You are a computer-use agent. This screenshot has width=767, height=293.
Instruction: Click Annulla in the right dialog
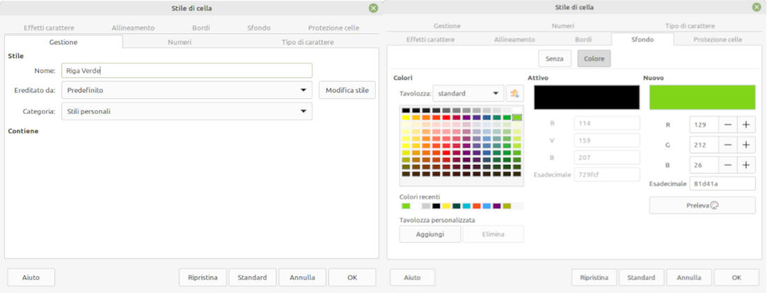(x=689, y=278)
